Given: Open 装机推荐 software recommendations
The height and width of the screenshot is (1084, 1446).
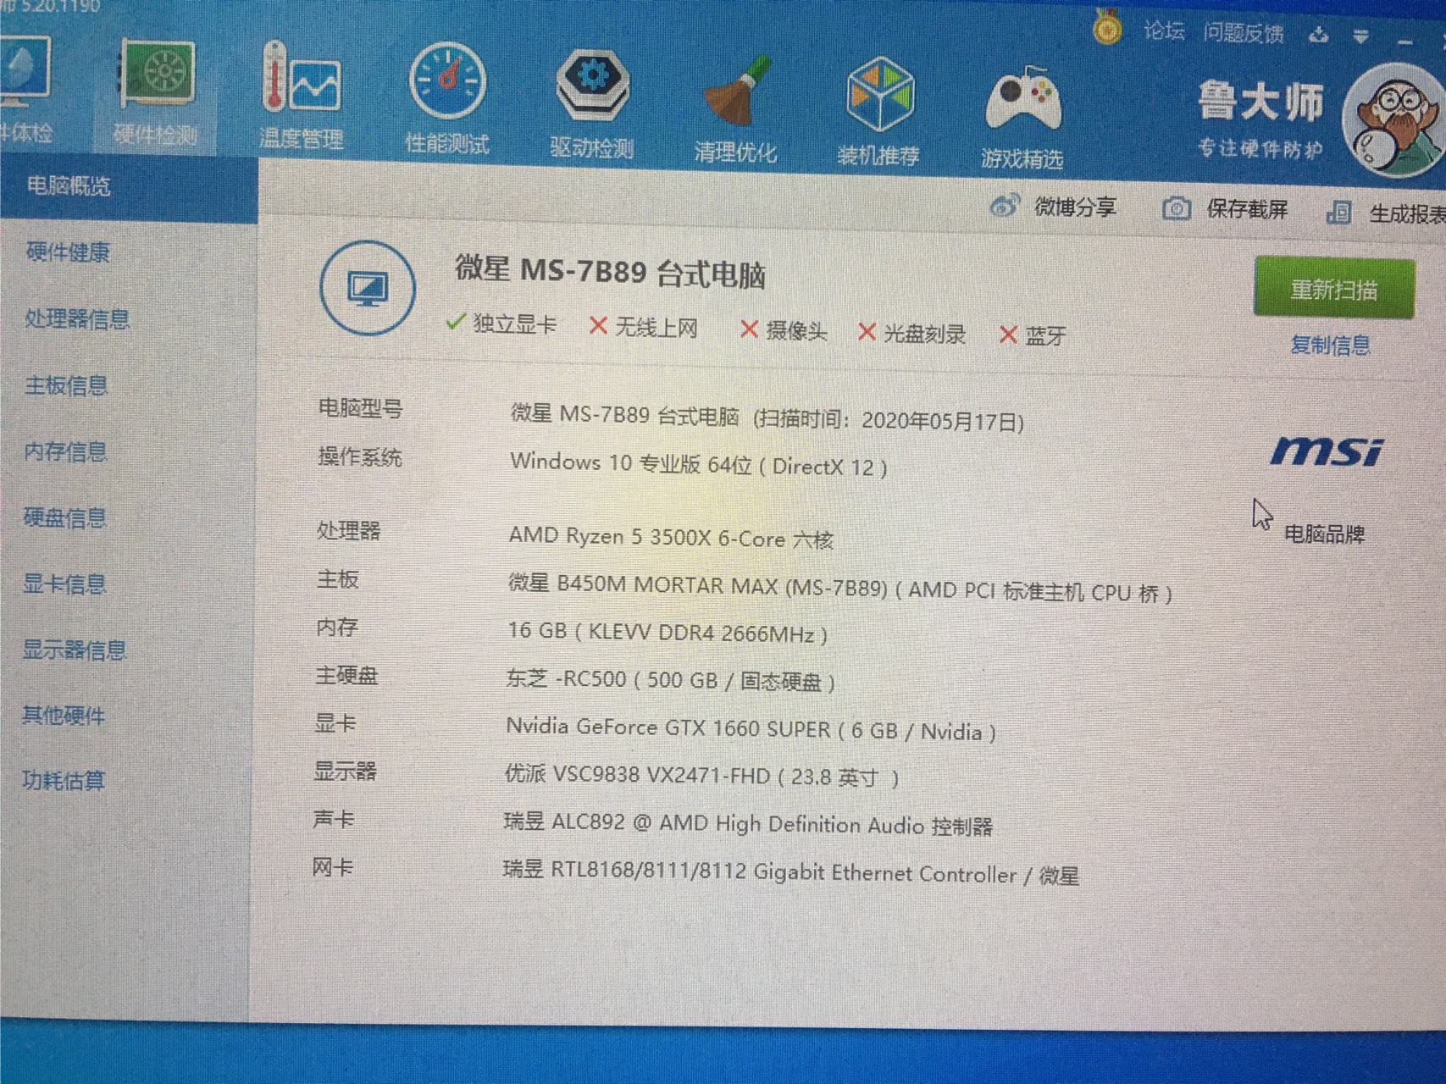Looking at the screenshot, I should pos(878,112).
